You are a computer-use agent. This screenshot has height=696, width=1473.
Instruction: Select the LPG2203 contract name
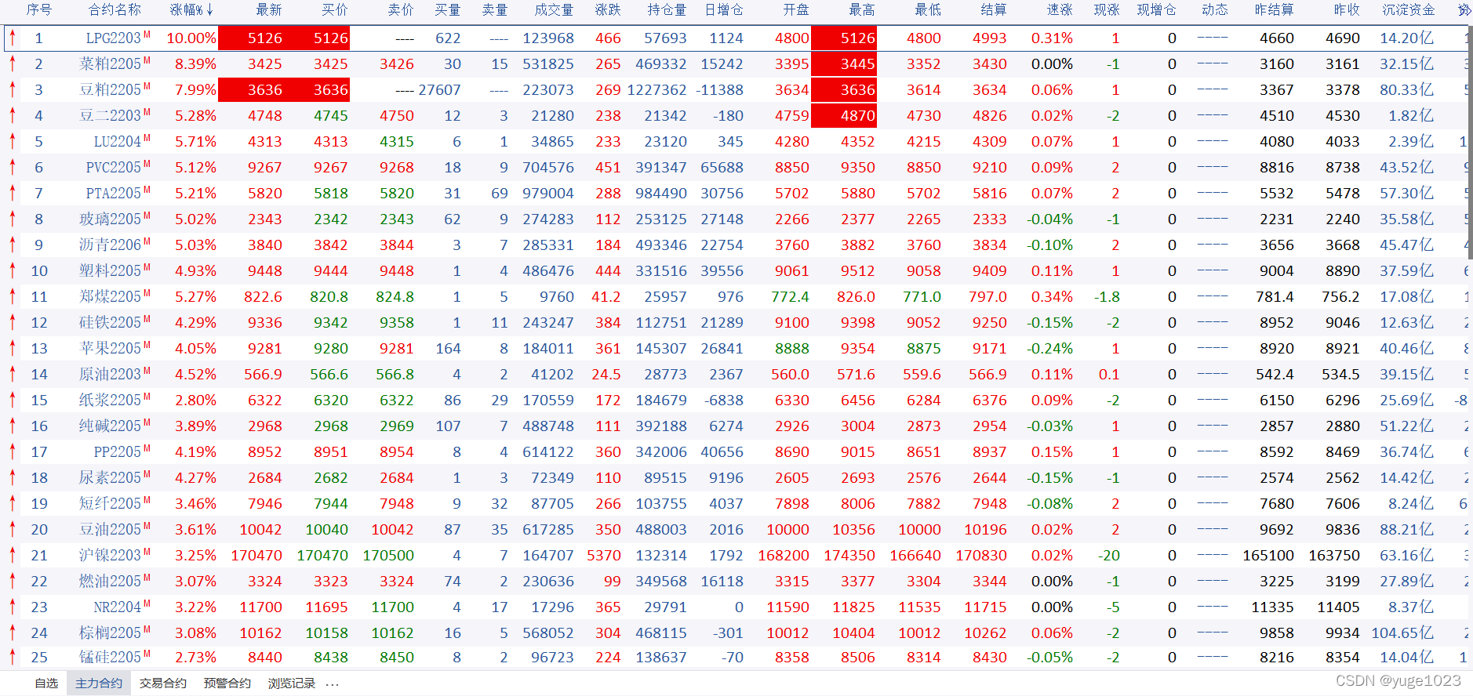coord(113,38)
